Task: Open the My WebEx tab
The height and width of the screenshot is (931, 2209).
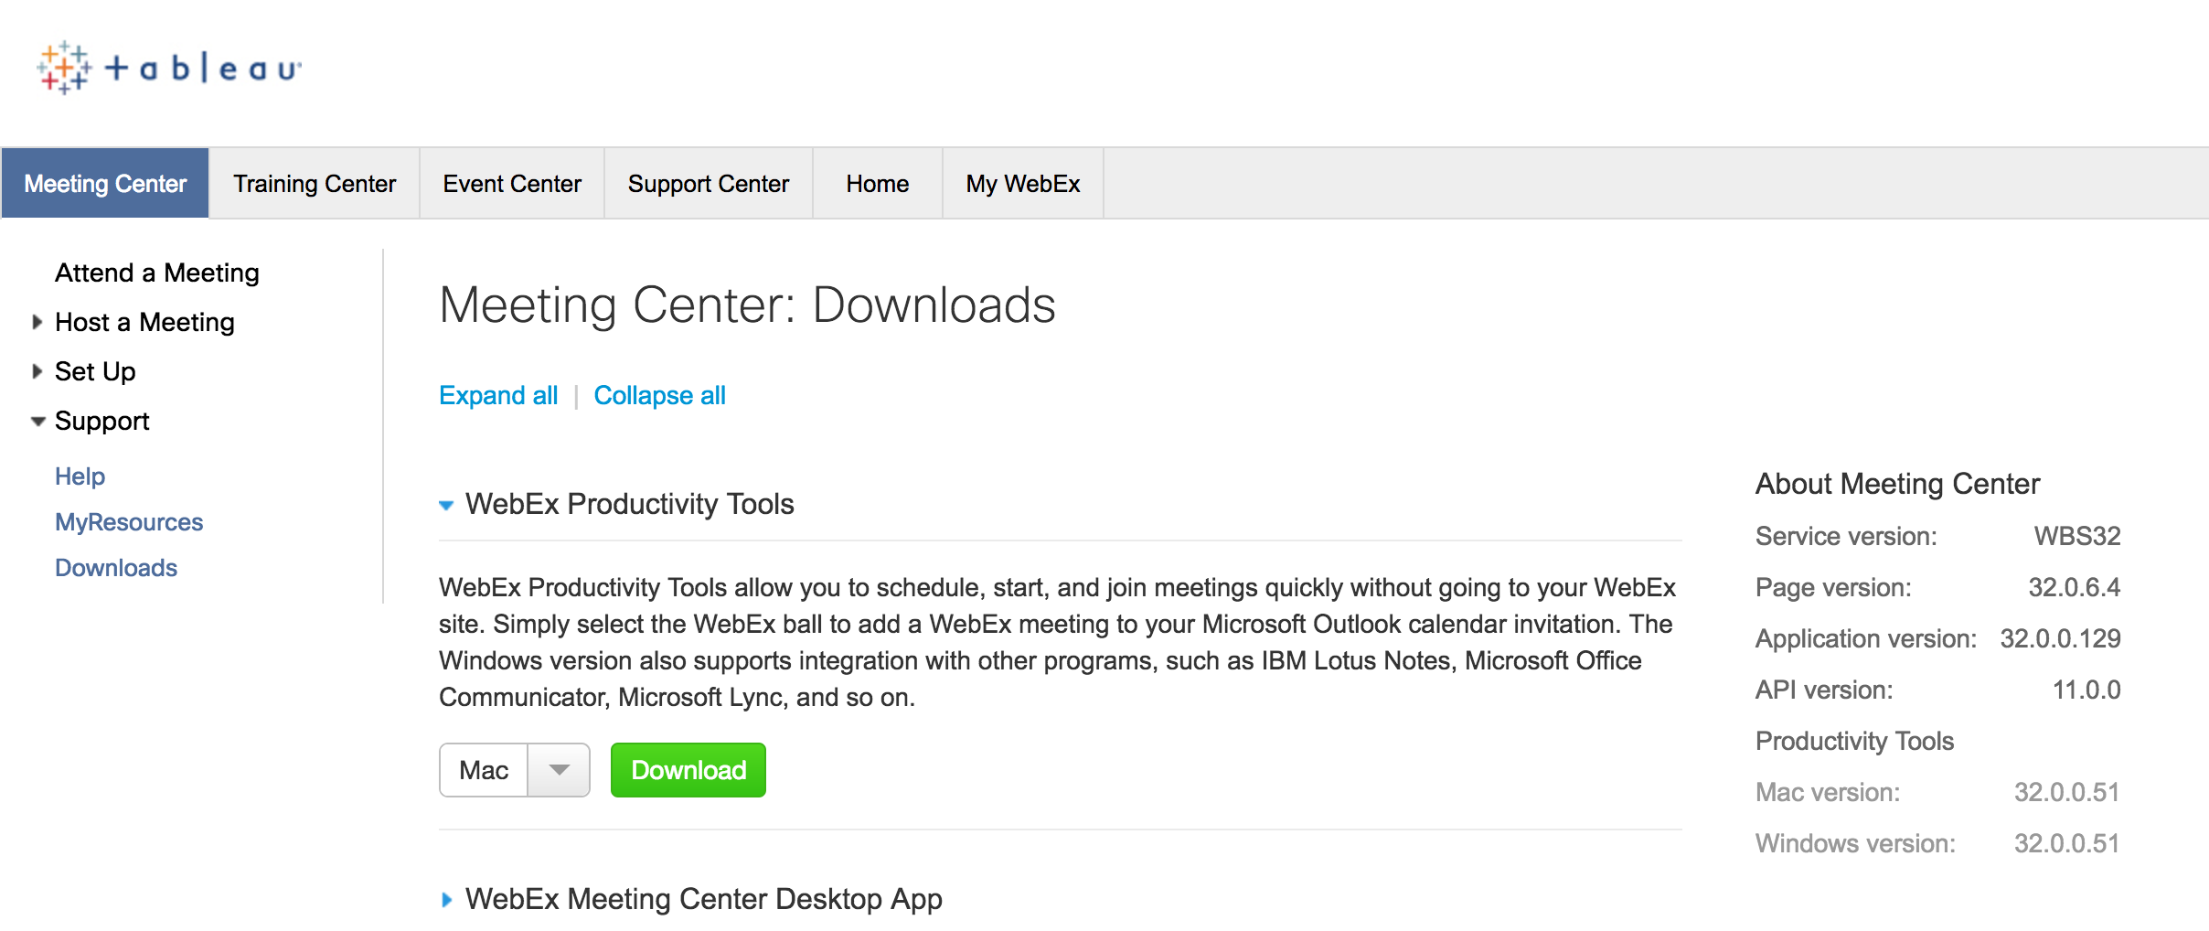Action: (1023, 184)
